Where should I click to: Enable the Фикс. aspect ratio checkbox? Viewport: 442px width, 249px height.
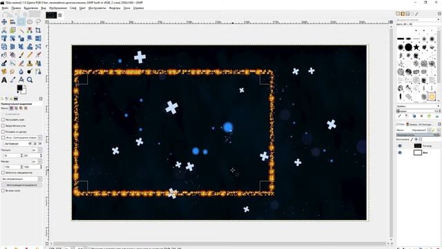(x=3, y=138)
